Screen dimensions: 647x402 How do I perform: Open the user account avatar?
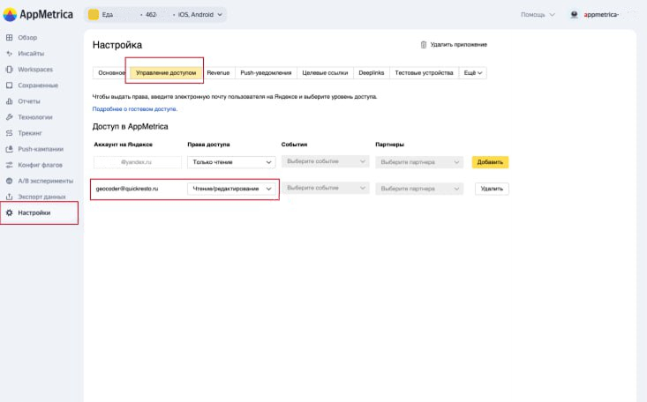point(574,15)
